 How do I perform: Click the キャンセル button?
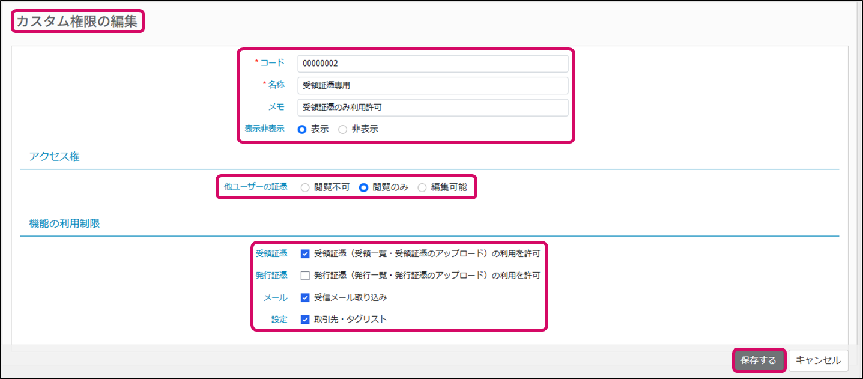818,360
